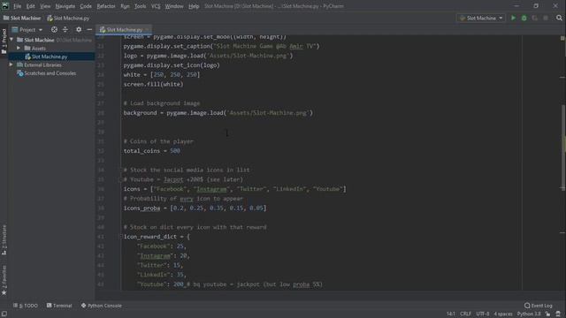Open Project panel settings gear
The height and width of the screenshot is (318, 566).
click(x=79, y=29)
